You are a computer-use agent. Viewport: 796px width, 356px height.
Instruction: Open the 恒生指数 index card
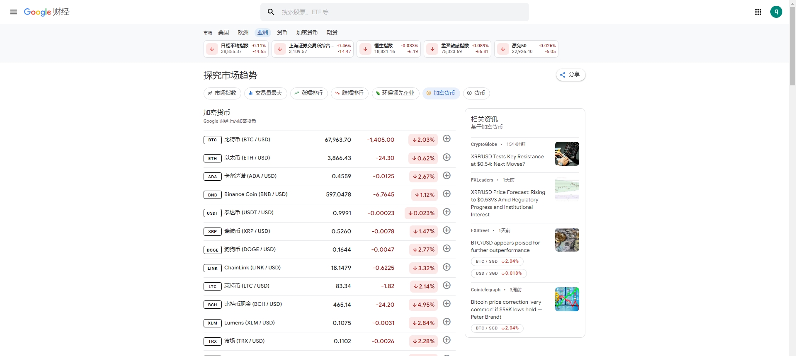tap(388, 49)
